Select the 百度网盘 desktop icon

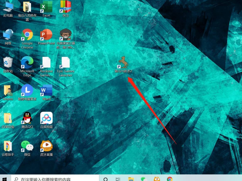pos(46,118)
